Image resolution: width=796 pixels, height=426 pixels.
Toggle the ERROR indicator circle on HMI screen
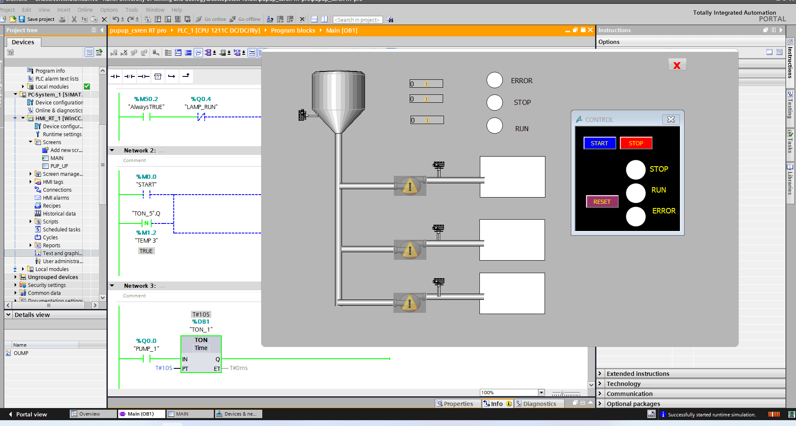(x=494, y=80)
